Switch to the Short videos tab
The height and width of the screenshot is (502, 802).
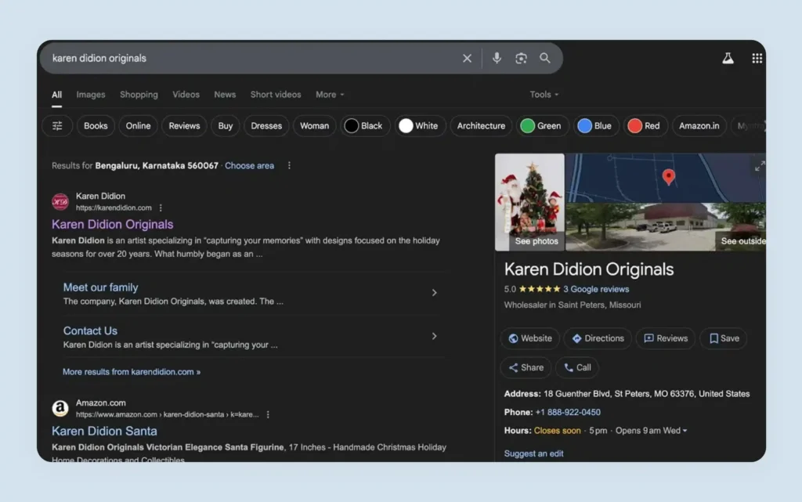(275, 95)
